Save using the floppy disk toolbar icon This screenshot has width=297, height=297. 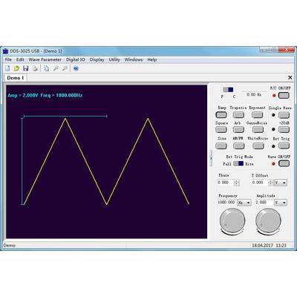[x=25, y=68]
